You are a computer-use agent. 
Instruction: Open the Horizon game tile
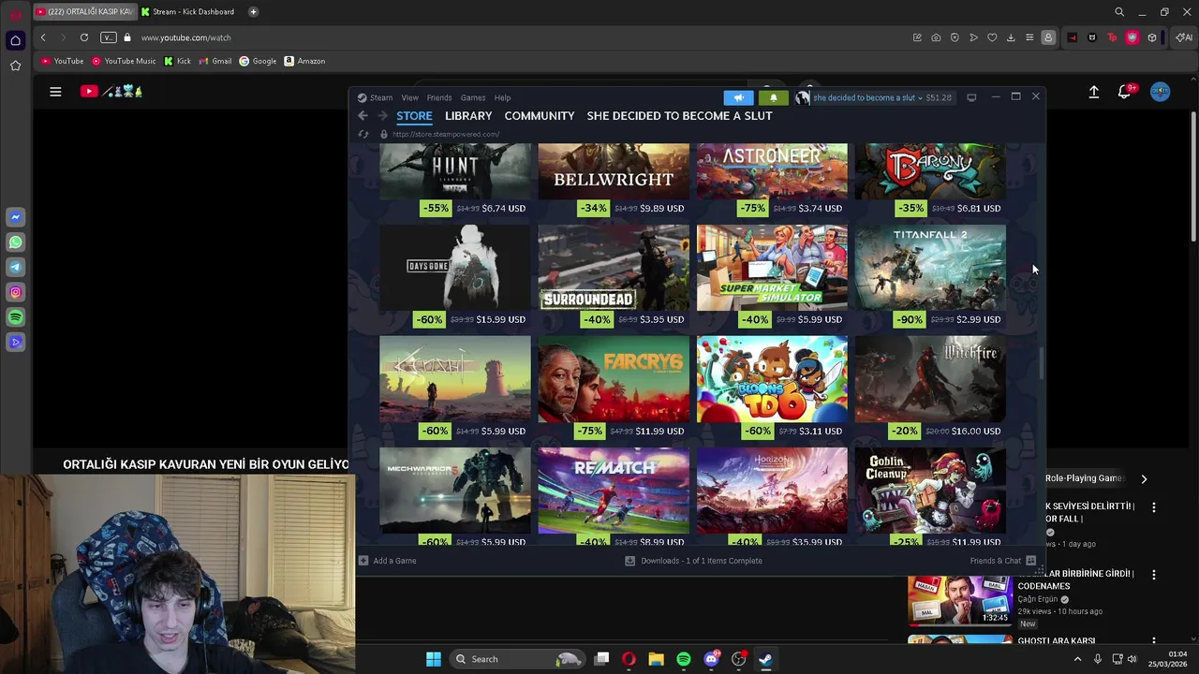point(772,490)
